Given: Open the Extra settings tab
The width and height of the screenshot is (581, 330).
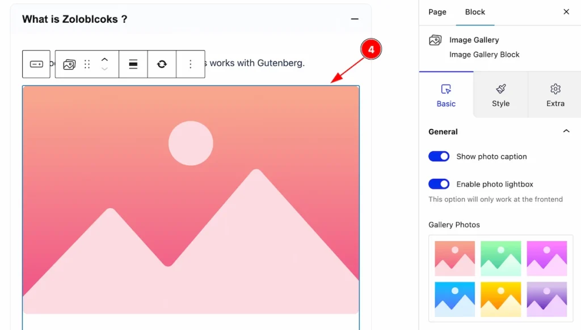Looking at the screenshot, I should 555,95.
